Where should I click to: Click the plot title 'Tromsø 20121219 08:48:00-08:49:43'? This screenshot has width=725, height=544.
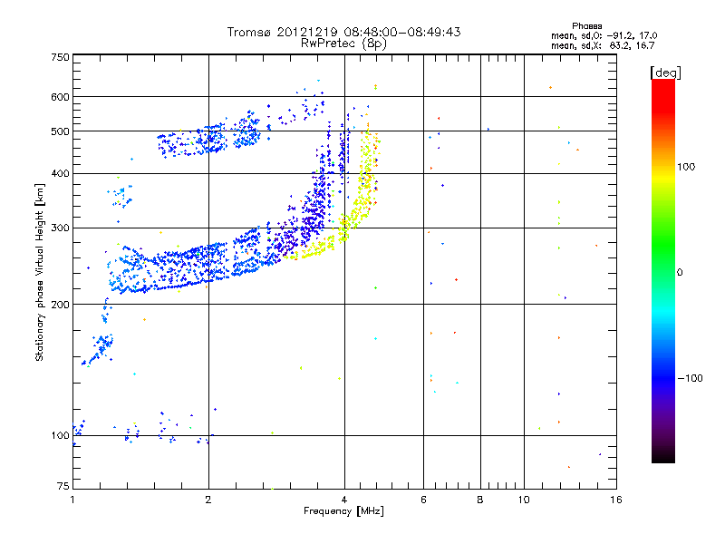coord(343,32)
